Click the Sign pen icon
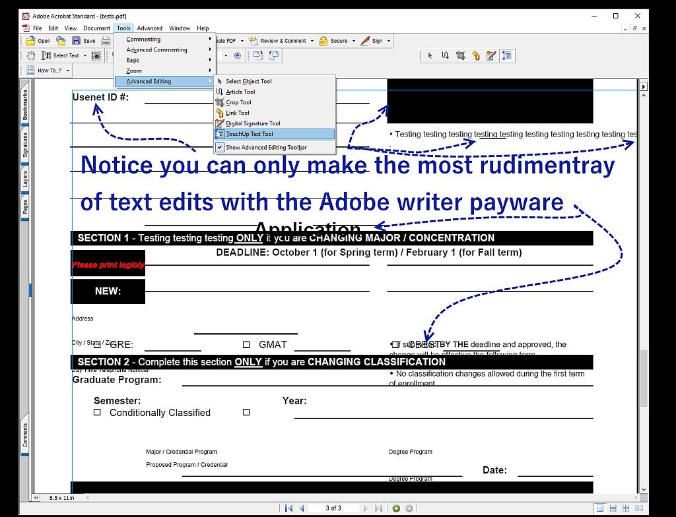The image size is (676, 517). tap(365, 41)
